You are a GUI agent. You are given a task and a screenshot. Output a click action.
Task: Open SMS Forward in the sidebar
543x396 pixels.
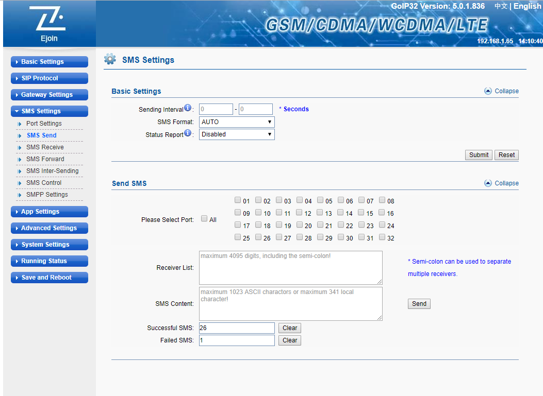click(x=45, y=159)
